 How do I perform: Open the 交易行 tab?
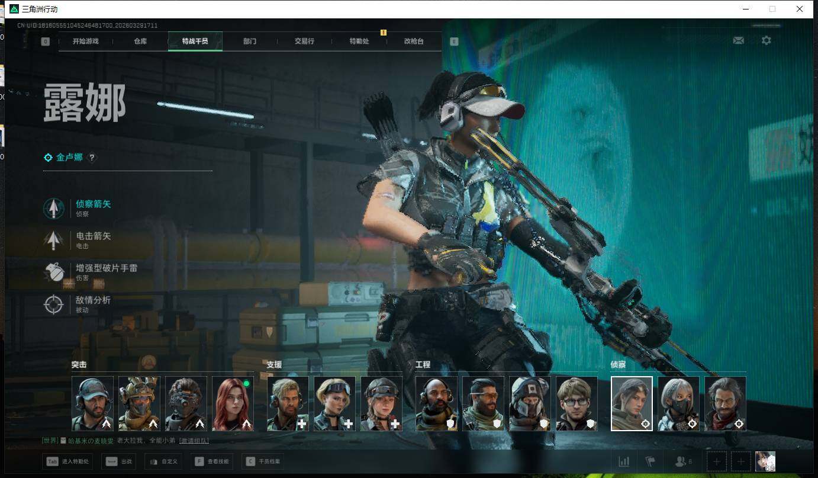click(x=304, y=41)
